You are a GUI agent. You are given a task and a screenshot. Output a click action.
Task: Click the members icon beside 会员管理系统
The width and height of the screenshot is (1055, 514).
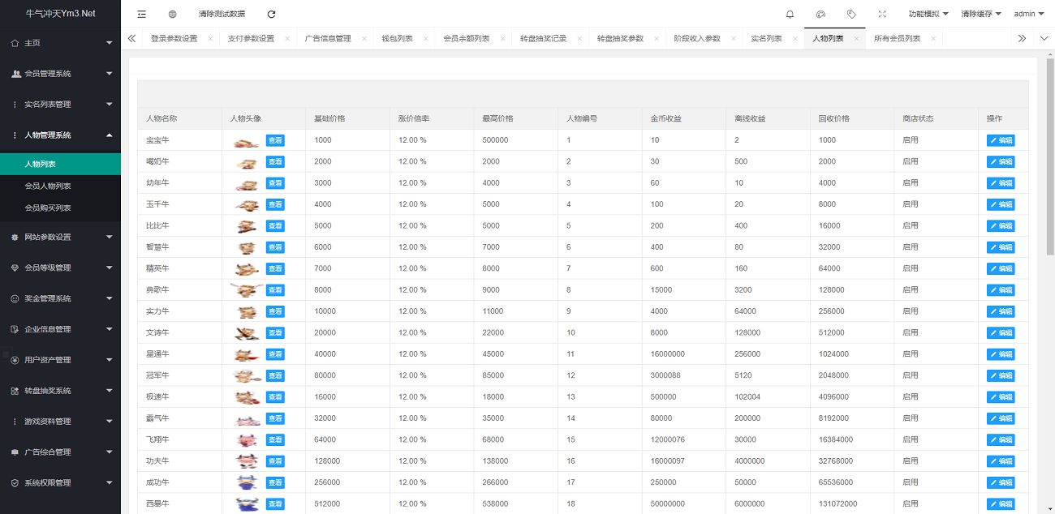[15, 73]
